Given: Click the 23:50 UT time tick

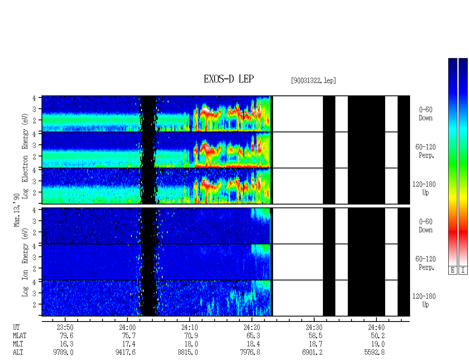Looking at the screenshot, I should pos(65,327).
